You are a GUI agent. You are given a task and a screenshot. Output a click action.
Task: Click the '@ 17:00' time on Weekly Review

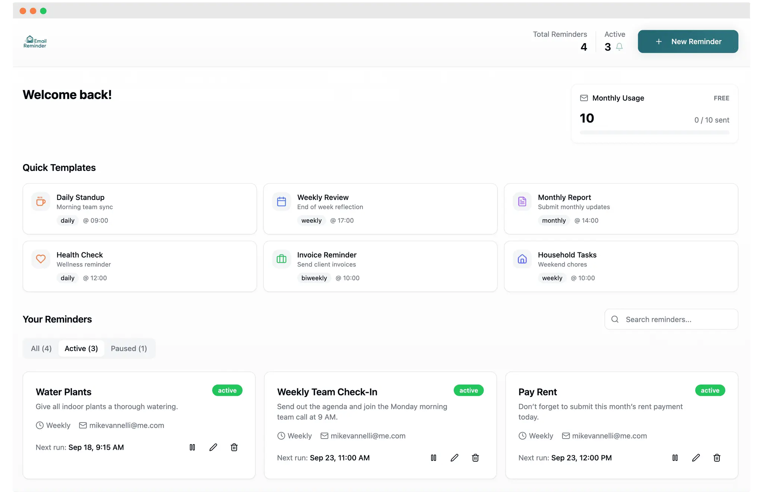(x=342, y=220)
